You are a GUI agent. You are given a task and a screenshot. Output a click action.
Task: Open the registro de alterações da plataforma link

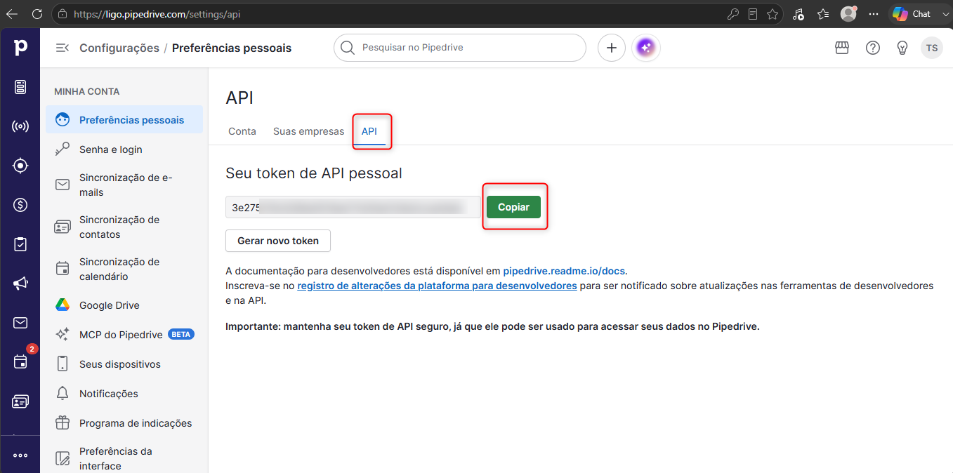[x=437, y=286]
